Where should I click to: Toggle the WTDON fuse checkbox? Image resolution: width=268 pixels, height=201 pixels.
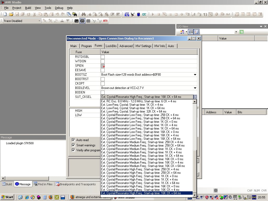click(103, 61)
